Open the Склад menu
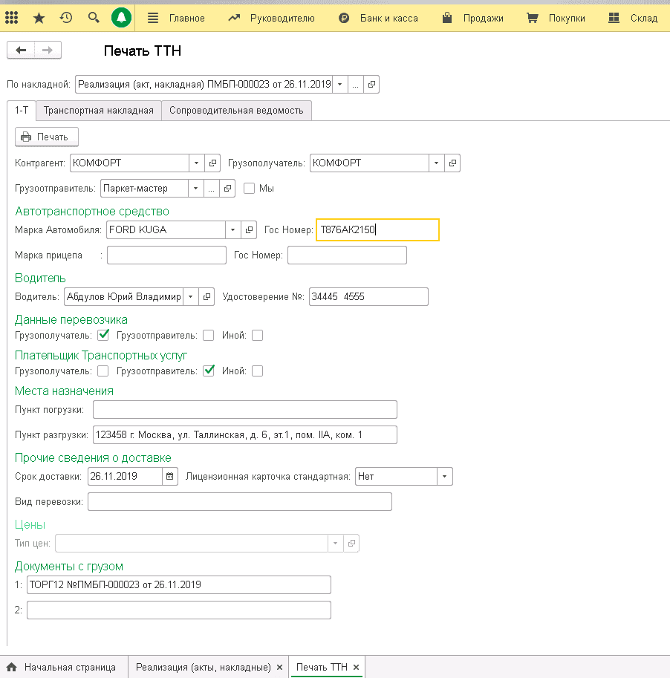This screenshot has width=670, height=678. [633, 18]
